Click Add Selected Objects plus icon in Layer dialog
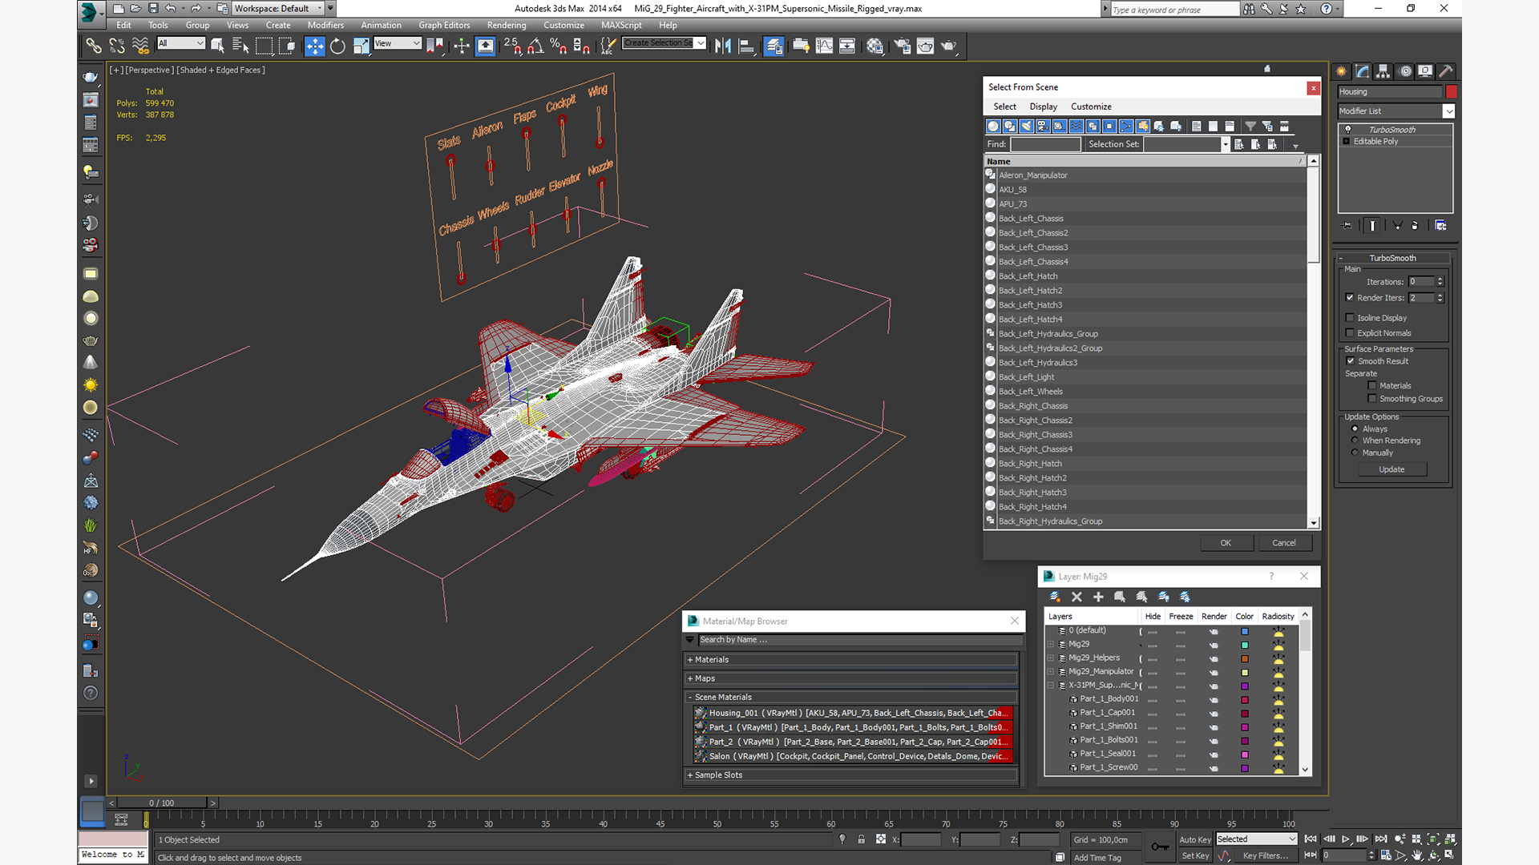Image resolution: width=1539 pixels, height=865 pixels. 1098,597
